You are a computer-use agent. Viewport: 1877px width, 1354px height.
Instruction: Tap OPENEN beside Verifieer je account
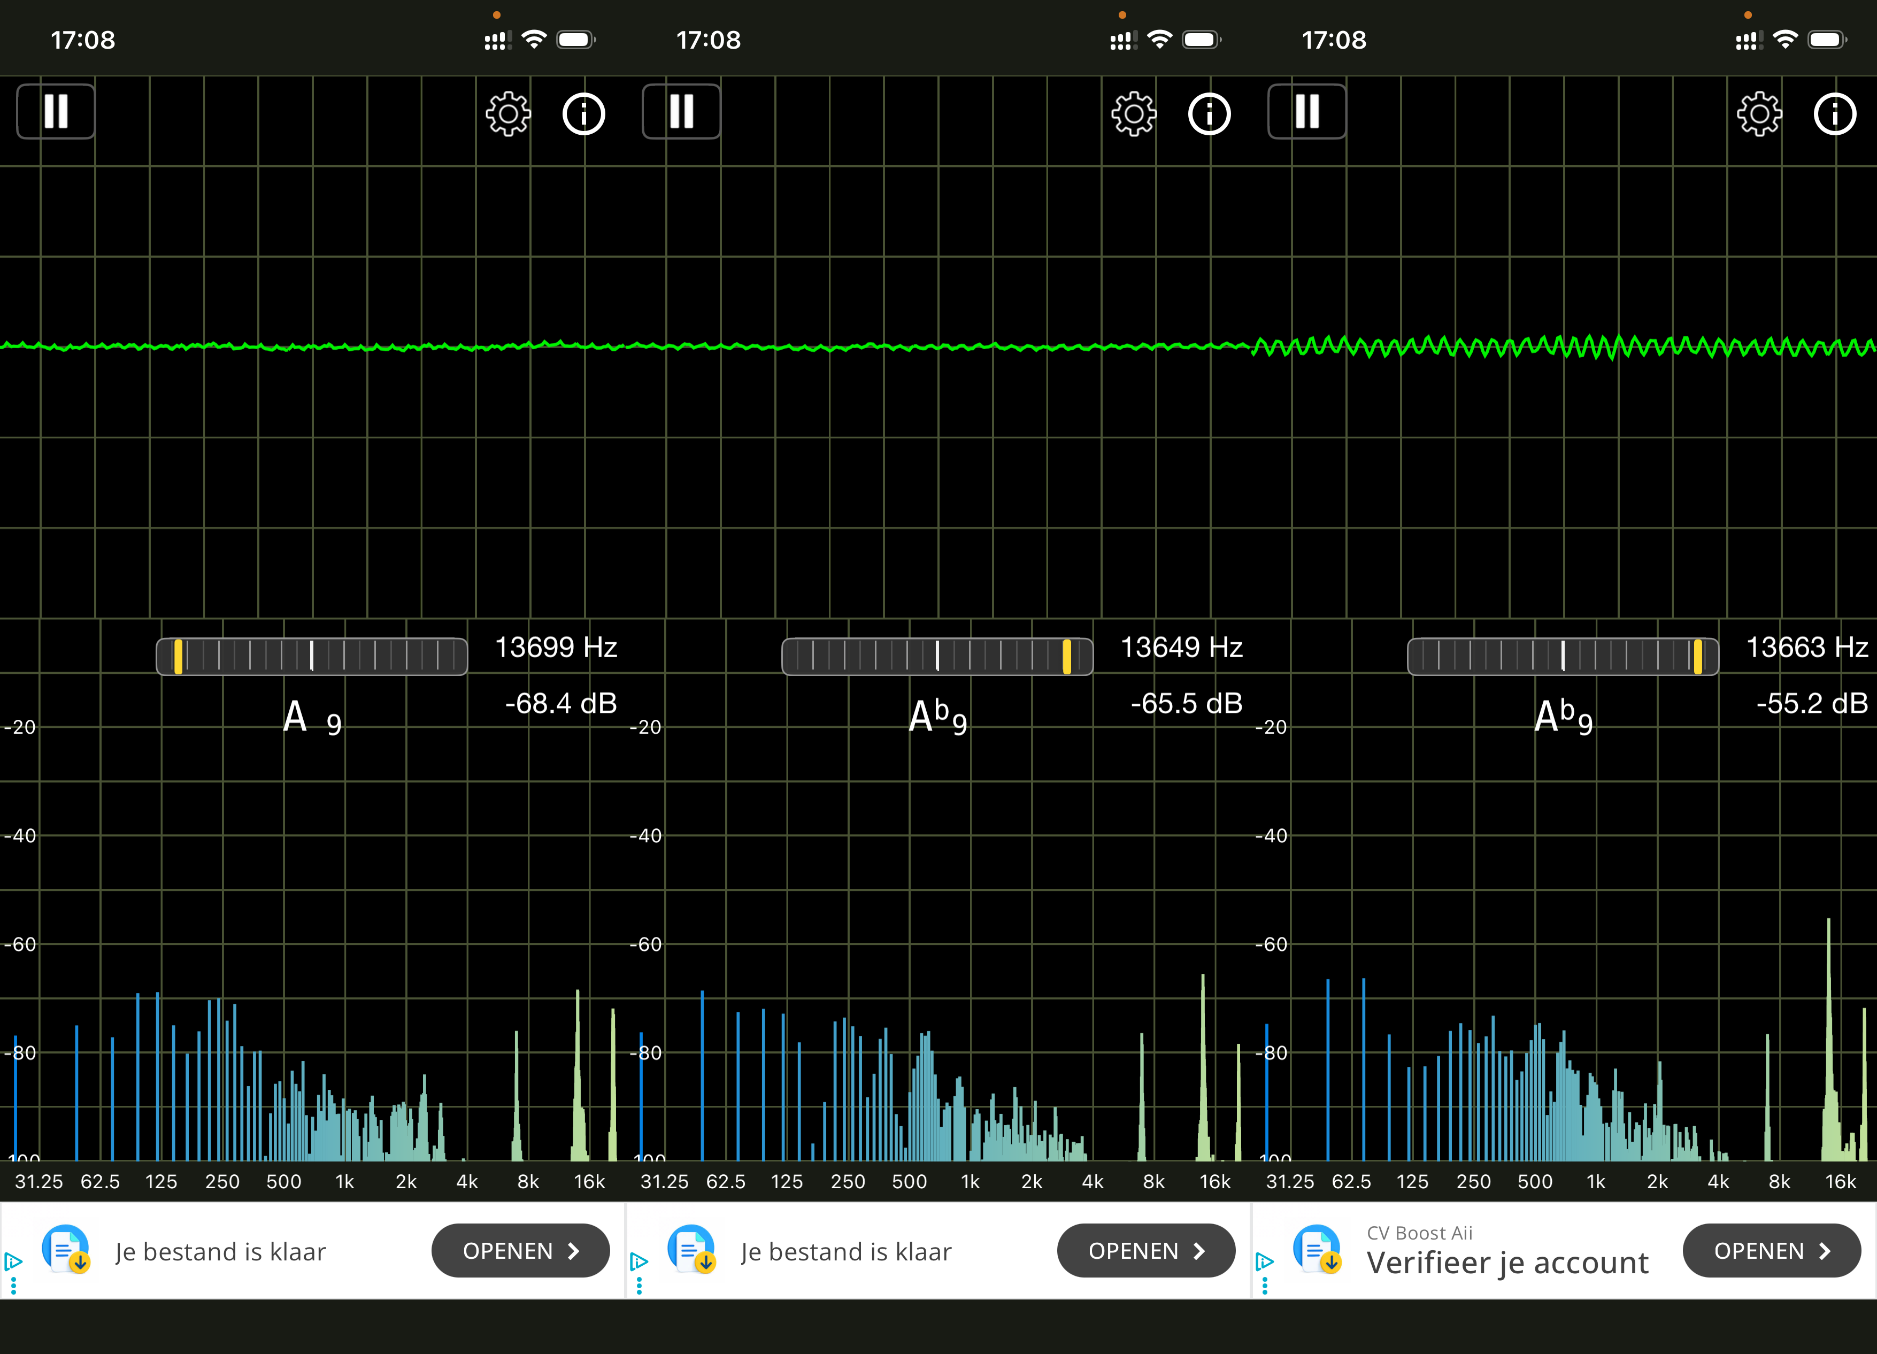1772,1251
